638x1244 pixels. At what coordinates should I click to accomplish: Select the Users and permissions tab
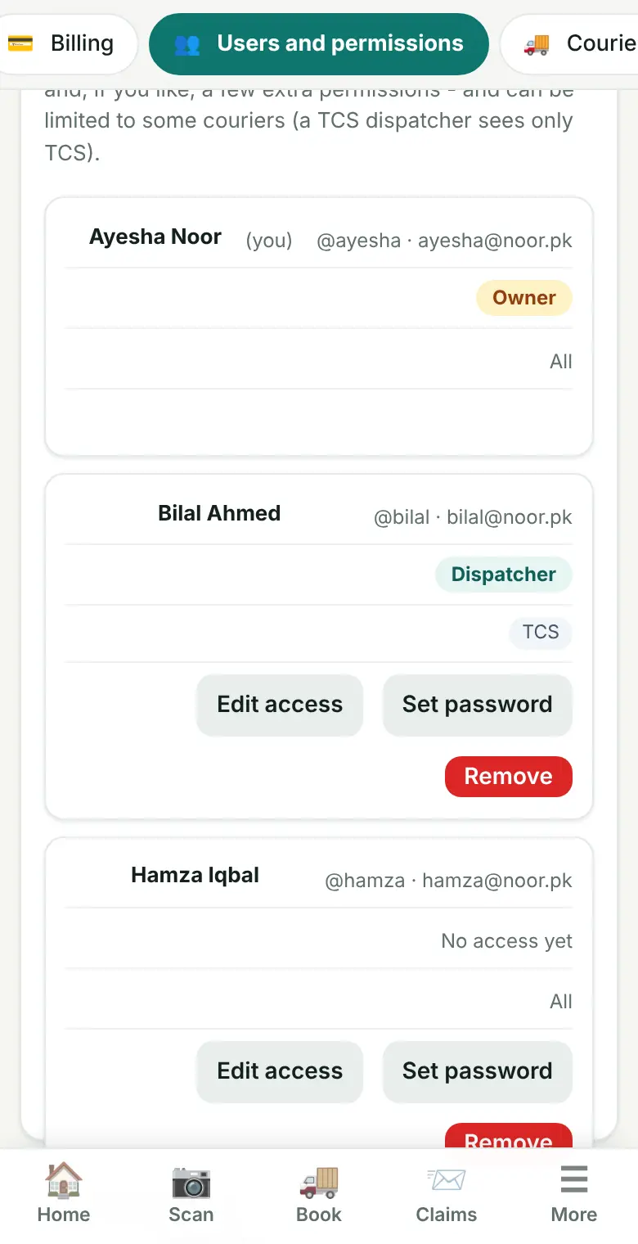pos(319,43)
